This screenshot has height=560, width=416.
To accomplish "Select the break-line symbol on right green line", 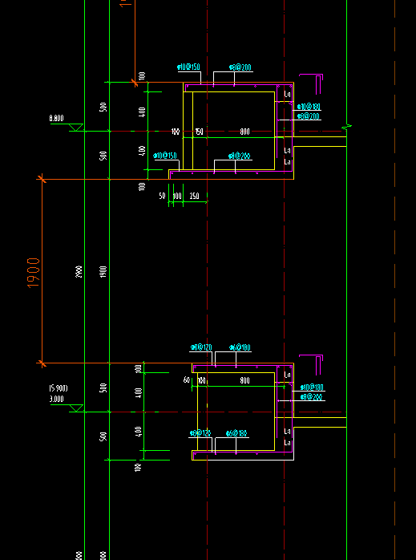I will [347, 126].
